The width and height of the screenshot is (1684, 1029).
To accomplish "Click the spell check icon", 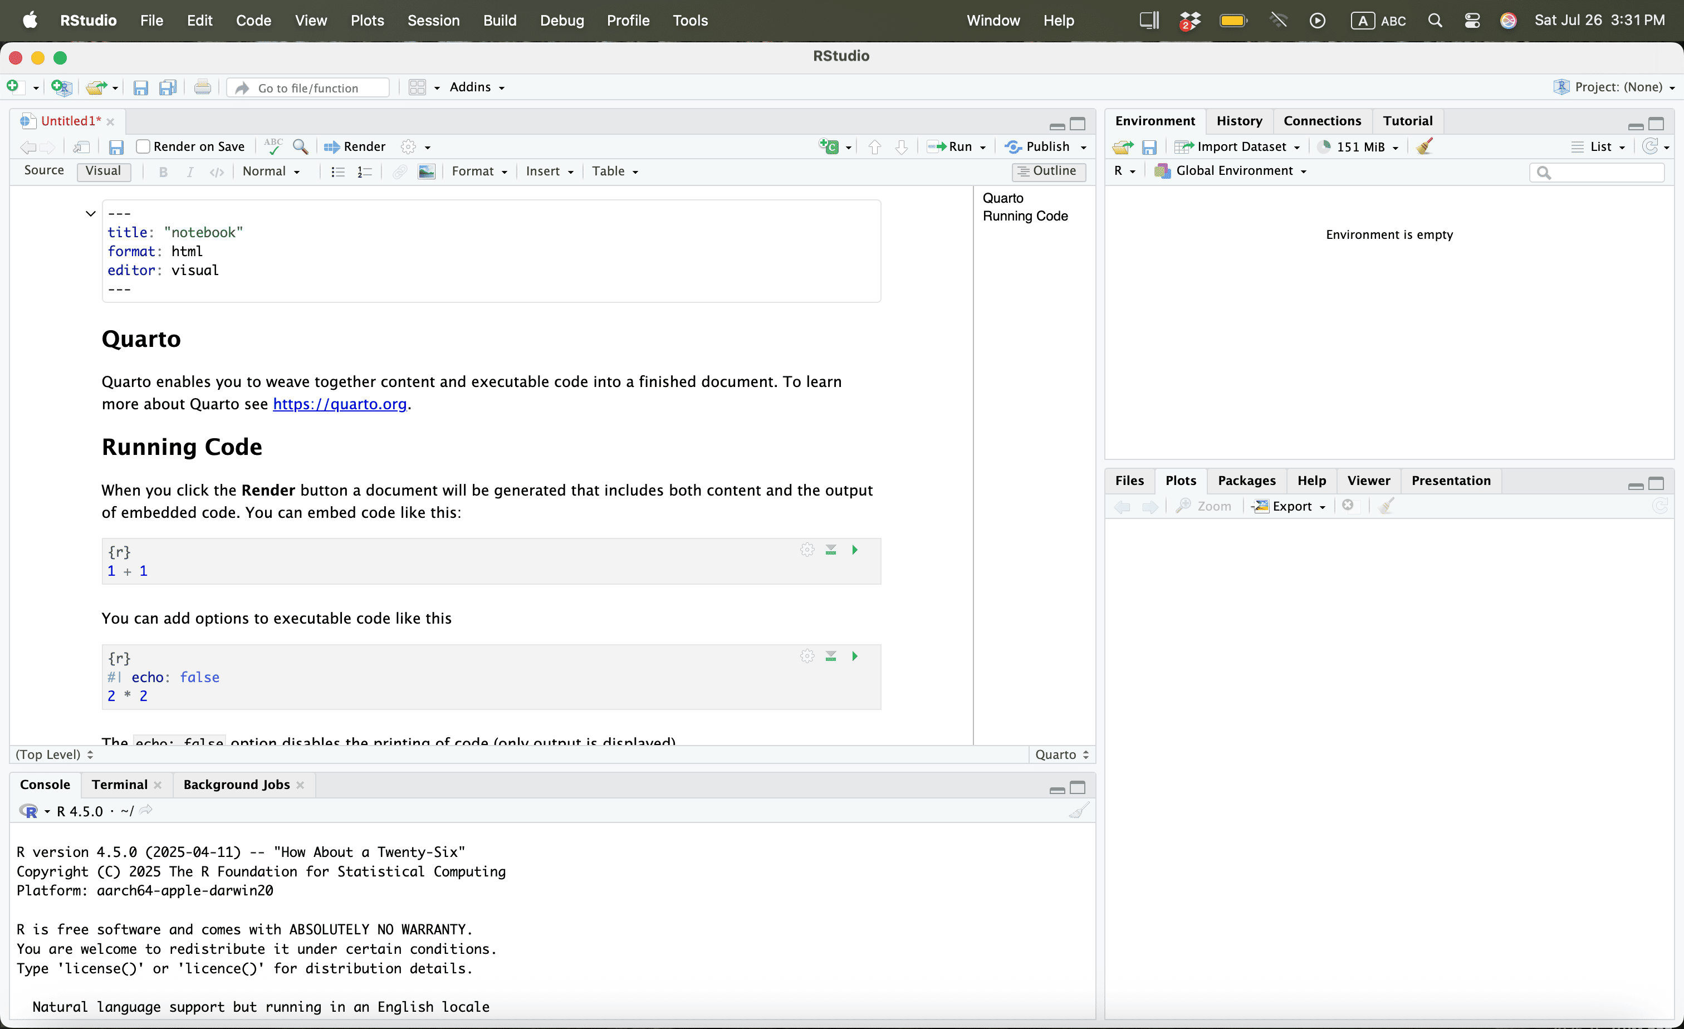I will click(x=273, y=146).
